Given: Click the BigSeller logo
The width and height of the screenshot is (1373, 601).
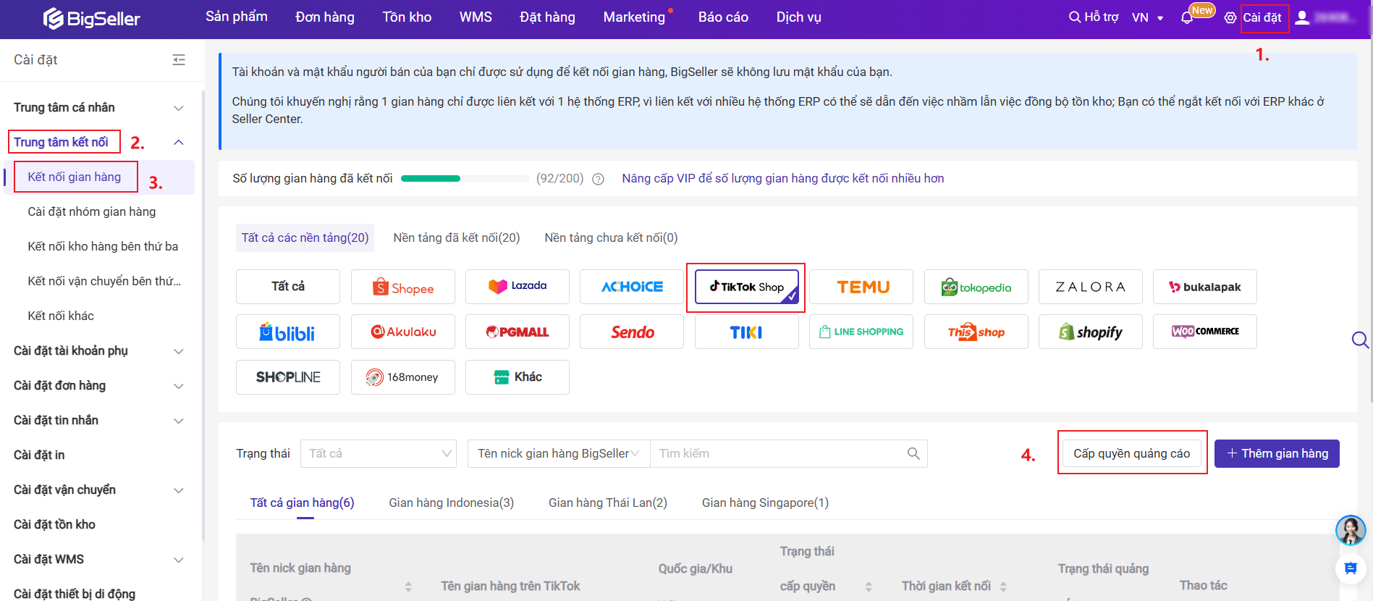Looking at the screenshot, I should pos(91,18).
